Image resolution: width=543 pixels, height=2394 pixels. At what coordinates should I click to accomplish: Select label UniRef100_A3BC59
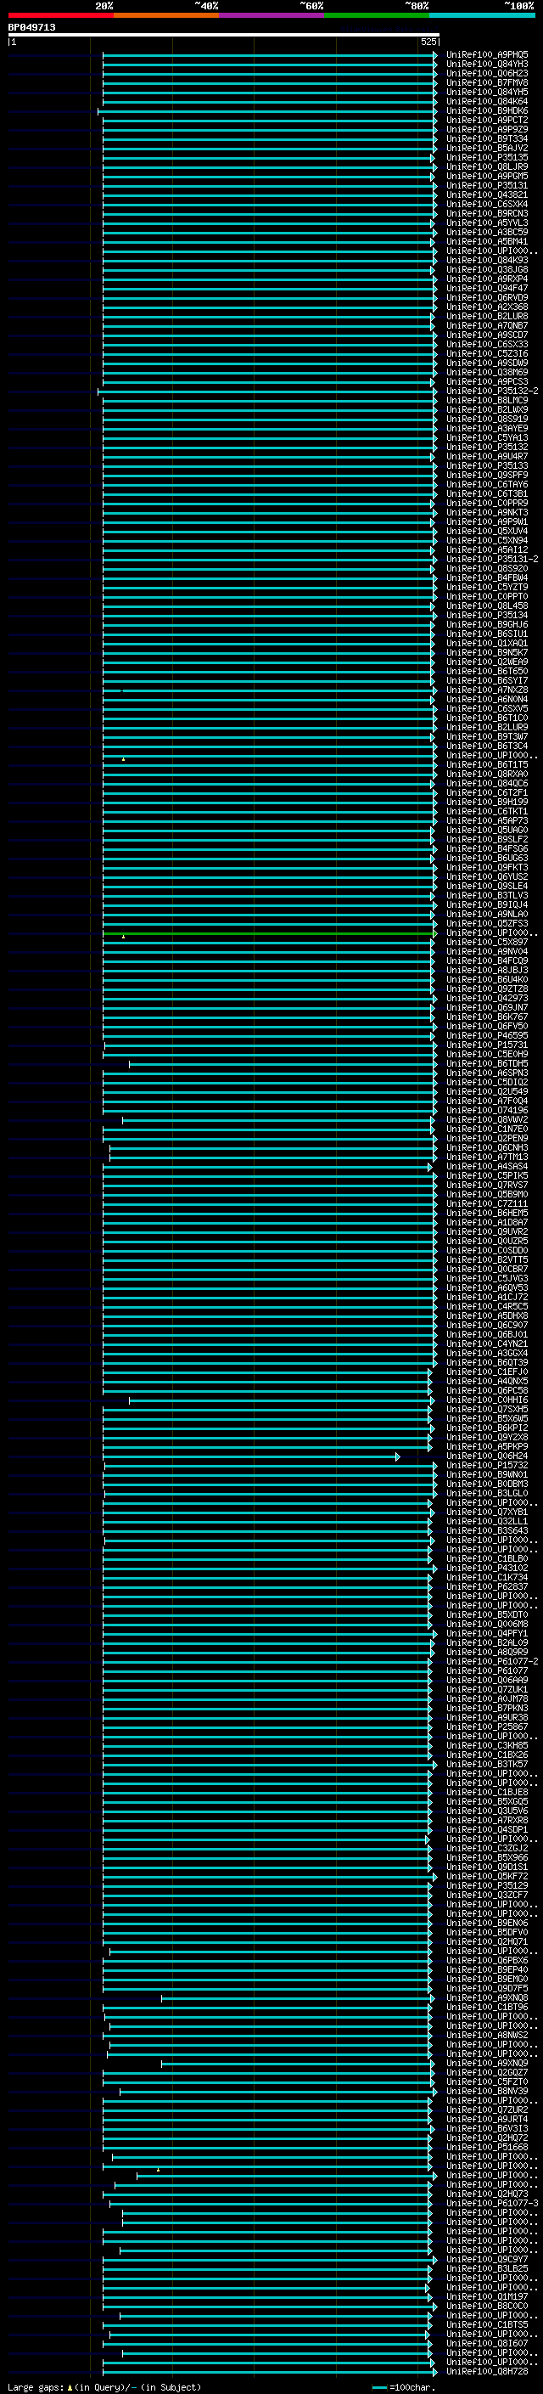click(x=487, y=233)
